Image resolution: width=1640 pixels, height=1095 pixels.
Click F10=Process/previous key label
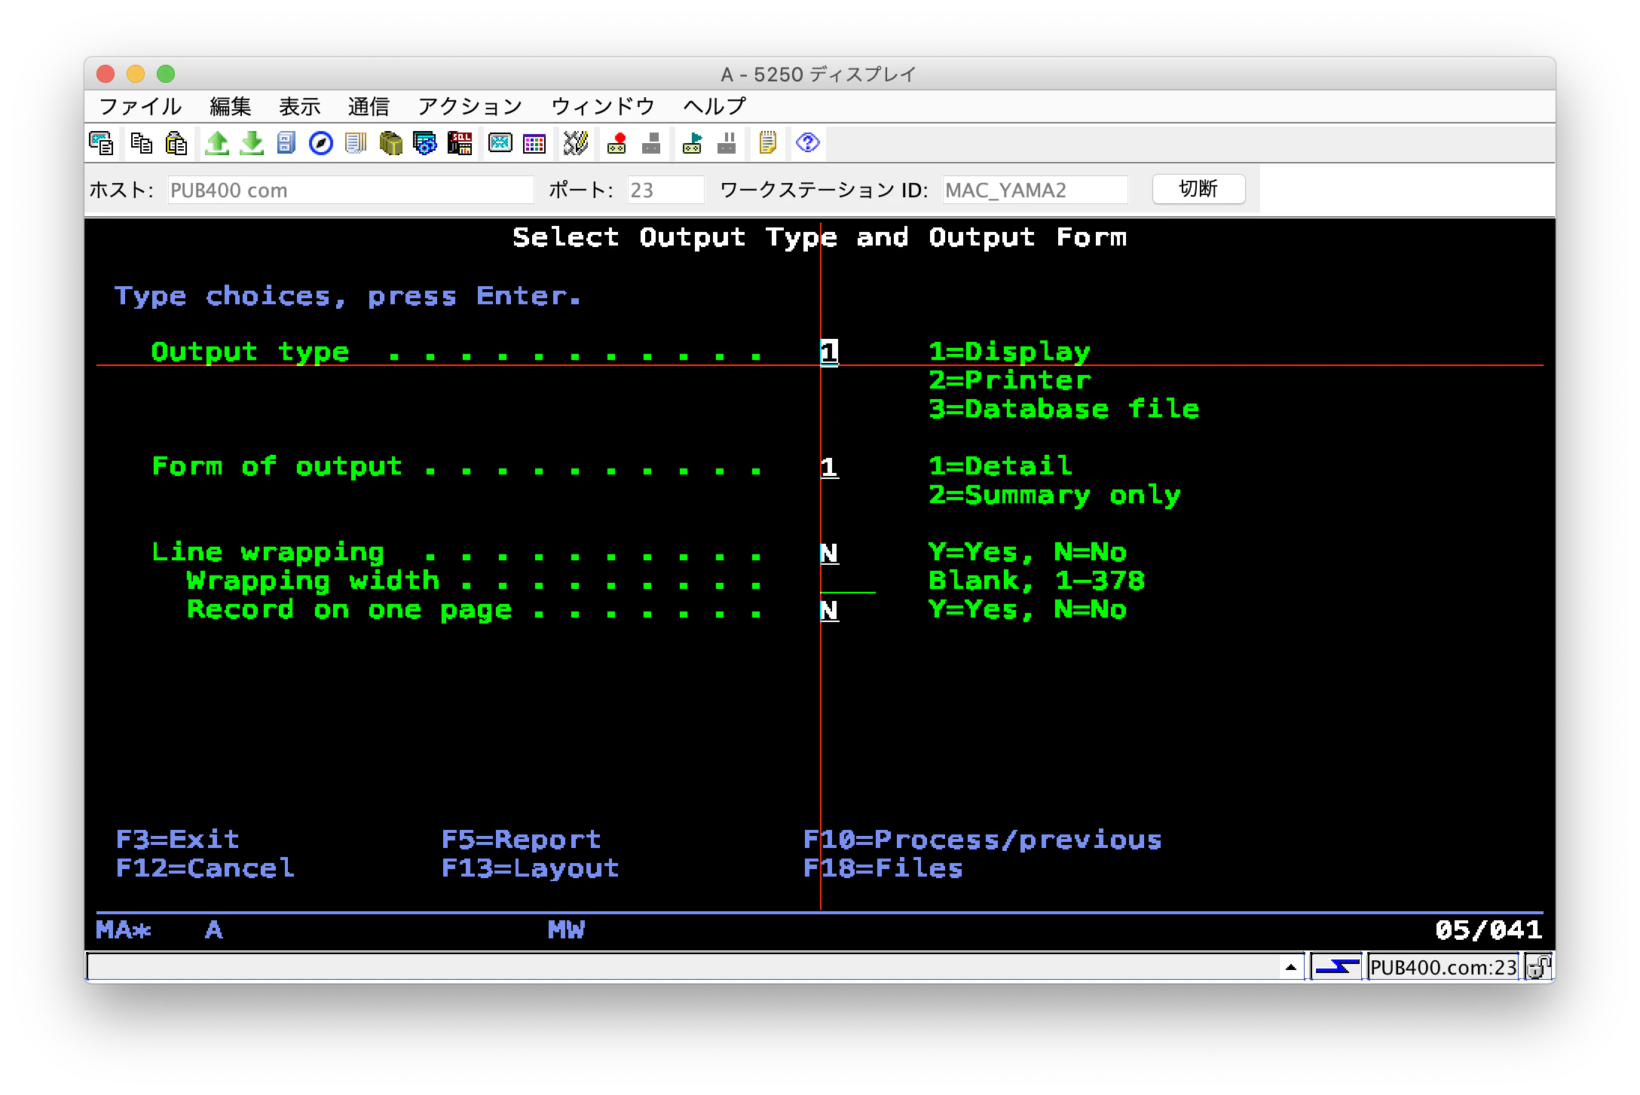(983, 839)
